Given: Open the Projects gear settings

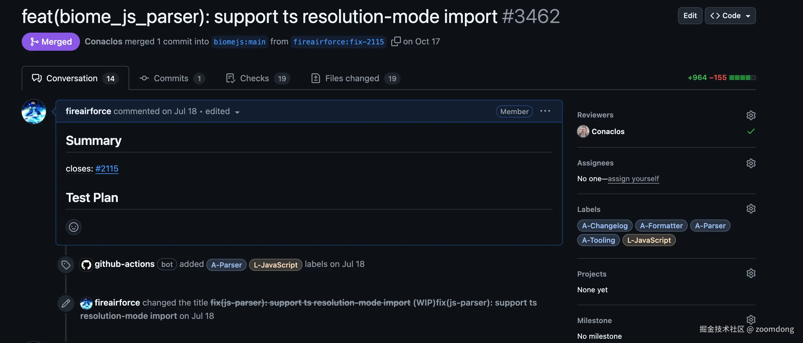Looking at the screenshot, I should coord(751,274).
